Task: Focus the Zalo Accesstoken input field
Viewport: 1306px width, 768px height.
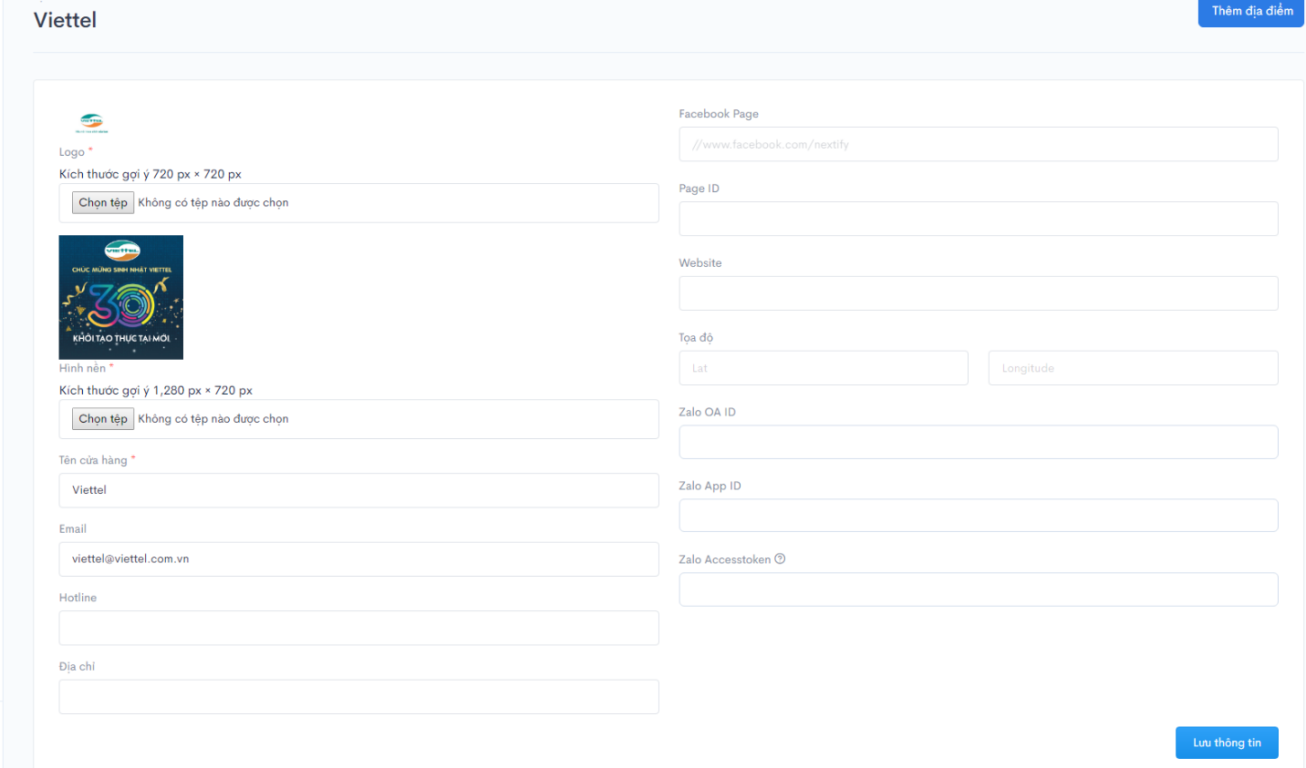Action: tap(979, 589)
